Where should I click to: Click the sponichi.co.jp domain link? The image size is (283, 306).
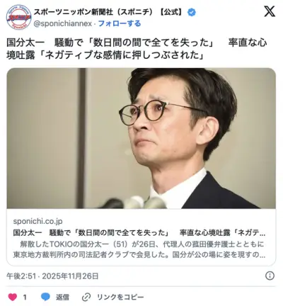pyautogui.click(x=37, y=222)
